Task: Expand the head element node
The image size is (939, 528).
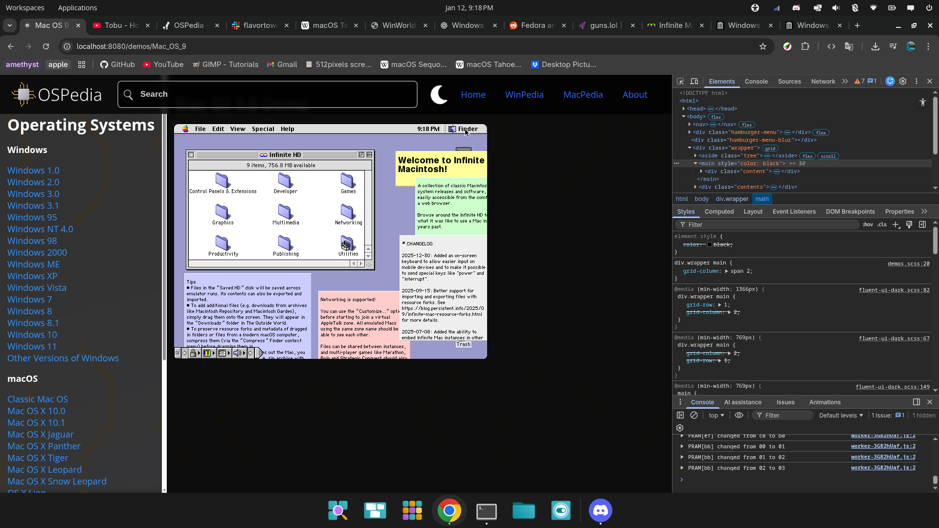Action: coord(684,109)
